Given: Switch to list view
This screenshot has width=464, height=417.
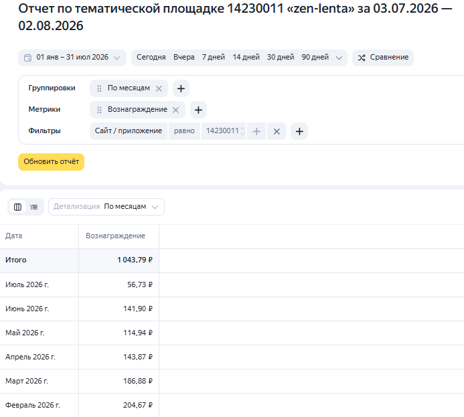Looking at the screenshot, I should point(34,207).
